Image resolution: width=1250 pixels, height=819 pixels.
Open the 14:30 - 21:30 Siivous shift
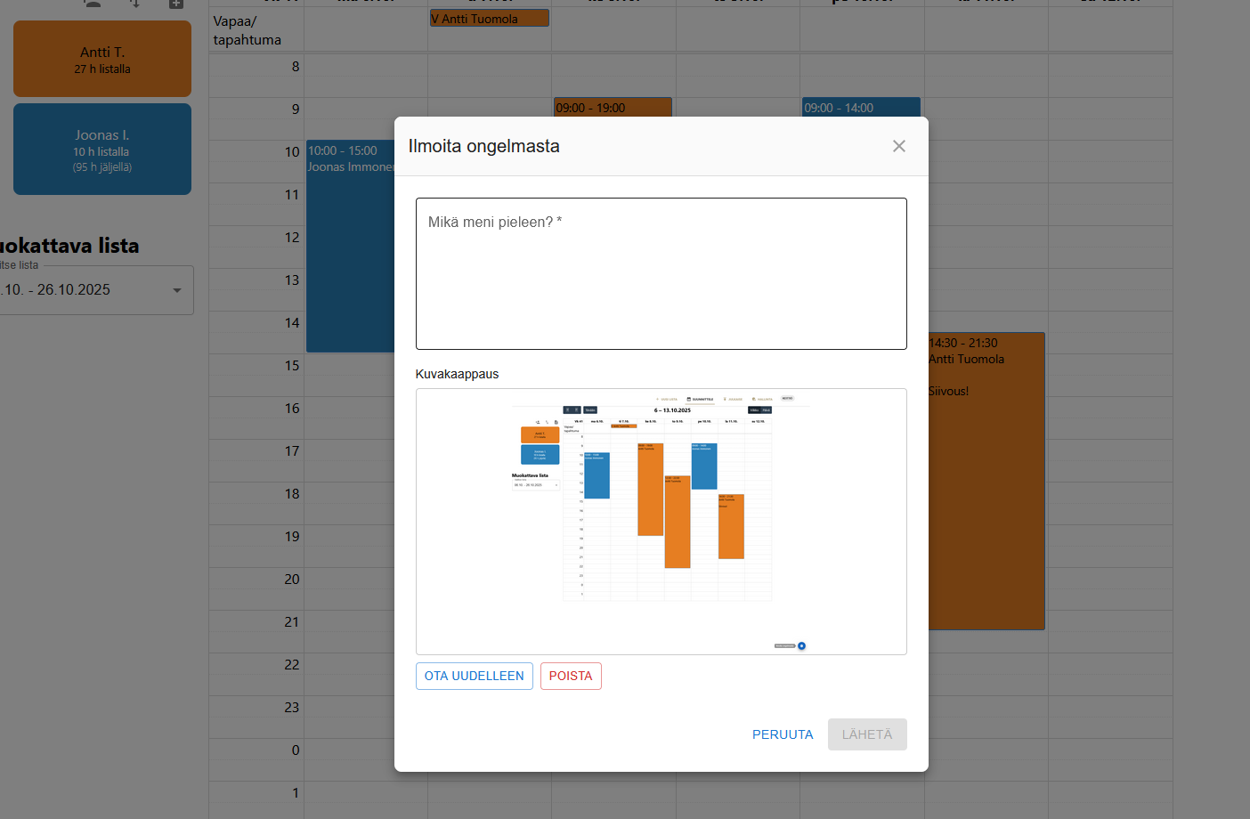986,481
